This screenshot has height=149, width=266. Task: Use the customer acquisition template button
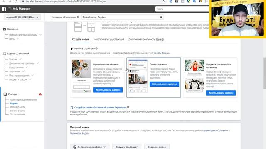(108, 90)
